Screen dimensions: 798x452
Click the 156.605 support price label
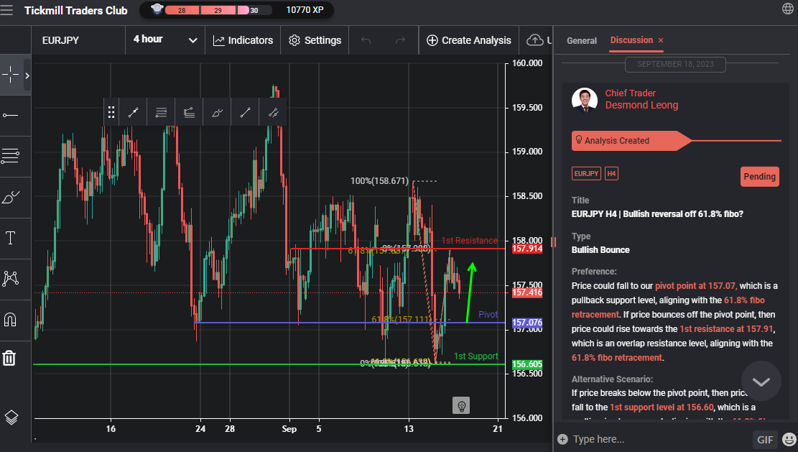pyautogui.click(x=526, y=364)
